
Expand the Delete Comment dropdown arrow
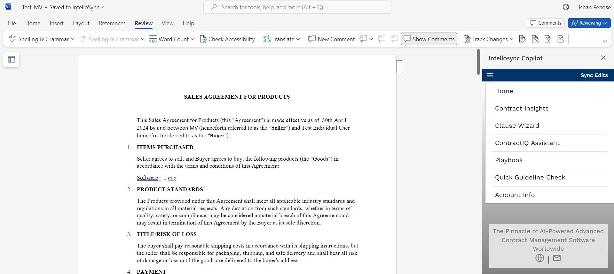[x=371, y=39]
